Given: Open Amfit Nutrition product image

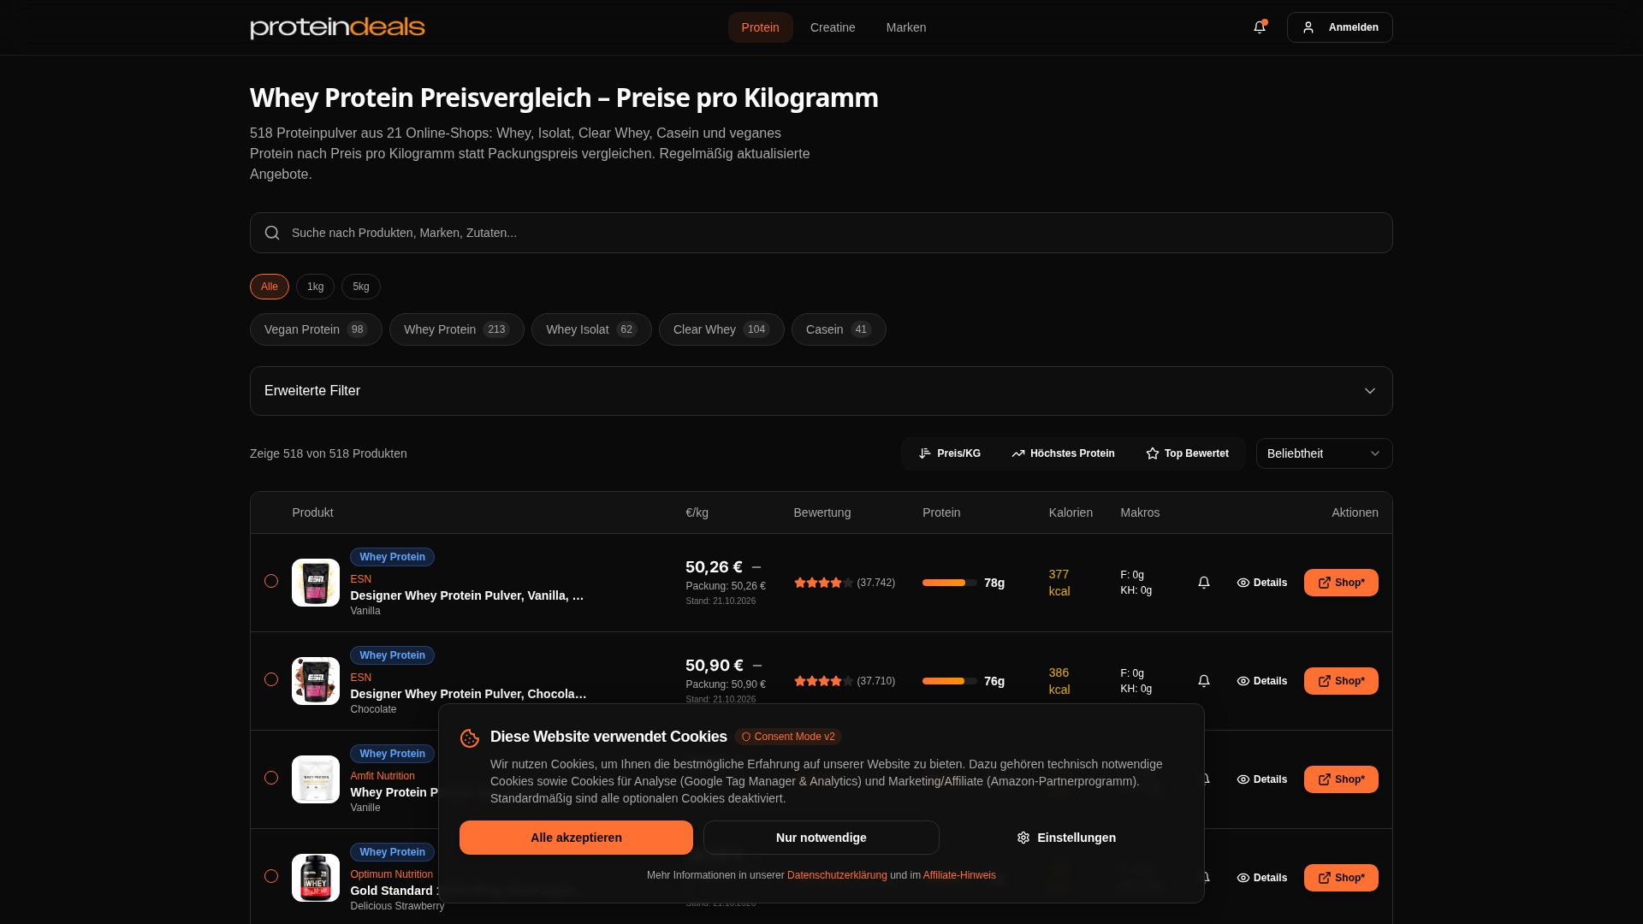Looking at the screenshot, I should click(316, 779).
